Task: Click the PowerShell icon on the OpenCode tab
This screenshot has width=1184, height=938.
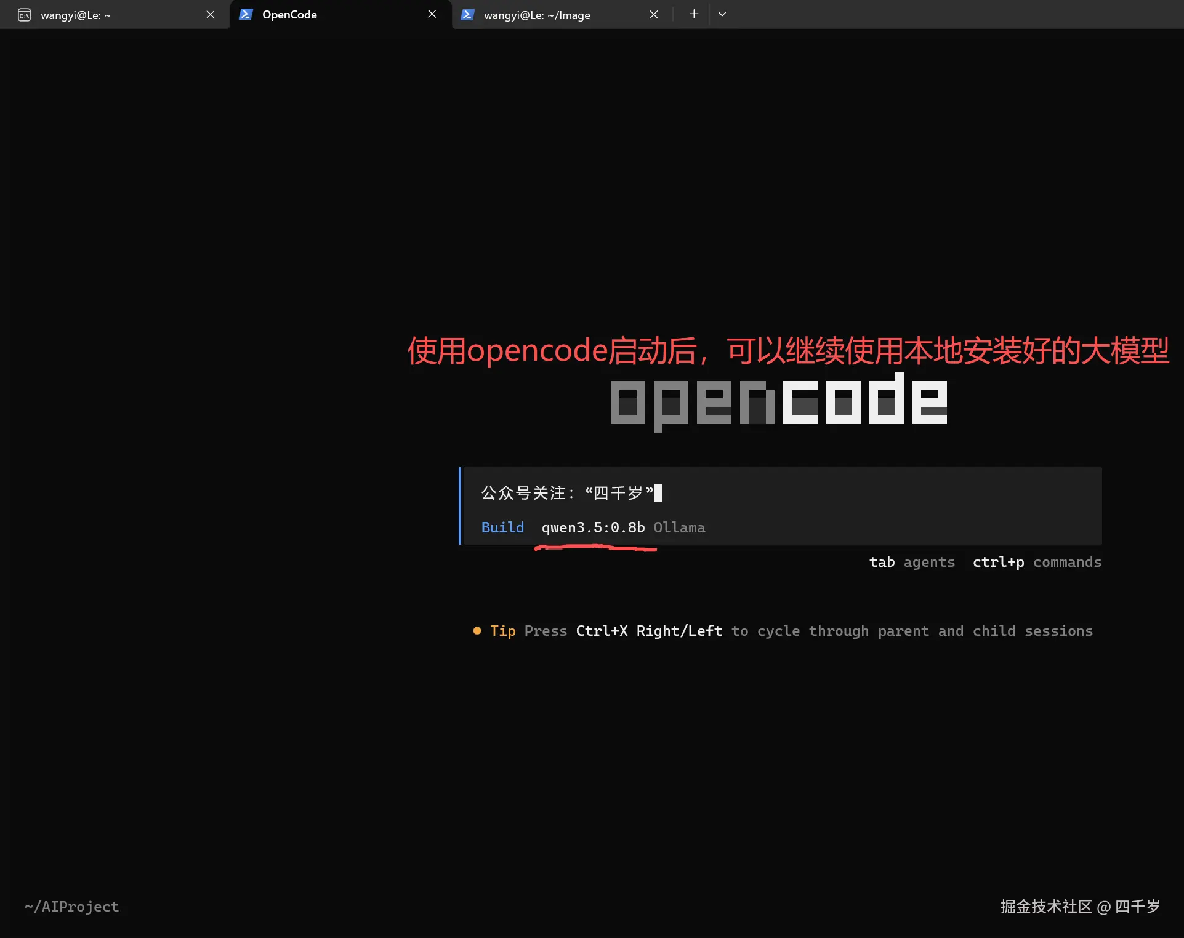Action: [x=246, y=14]
